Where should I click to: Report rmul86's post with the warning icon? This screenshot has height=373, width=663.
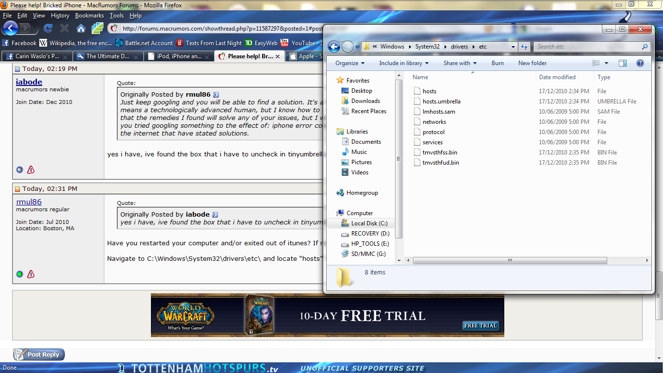[x=31, y=274]
